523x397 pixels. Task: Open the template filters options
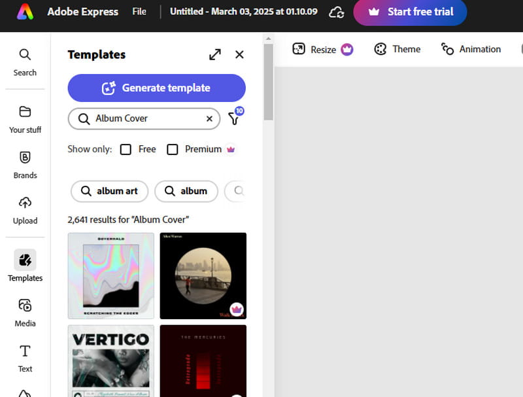pos(234,118)
